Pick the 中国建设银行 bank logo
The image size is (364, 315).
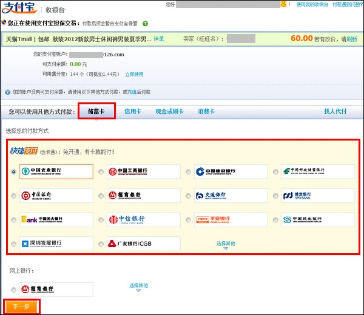coord(231,171)
